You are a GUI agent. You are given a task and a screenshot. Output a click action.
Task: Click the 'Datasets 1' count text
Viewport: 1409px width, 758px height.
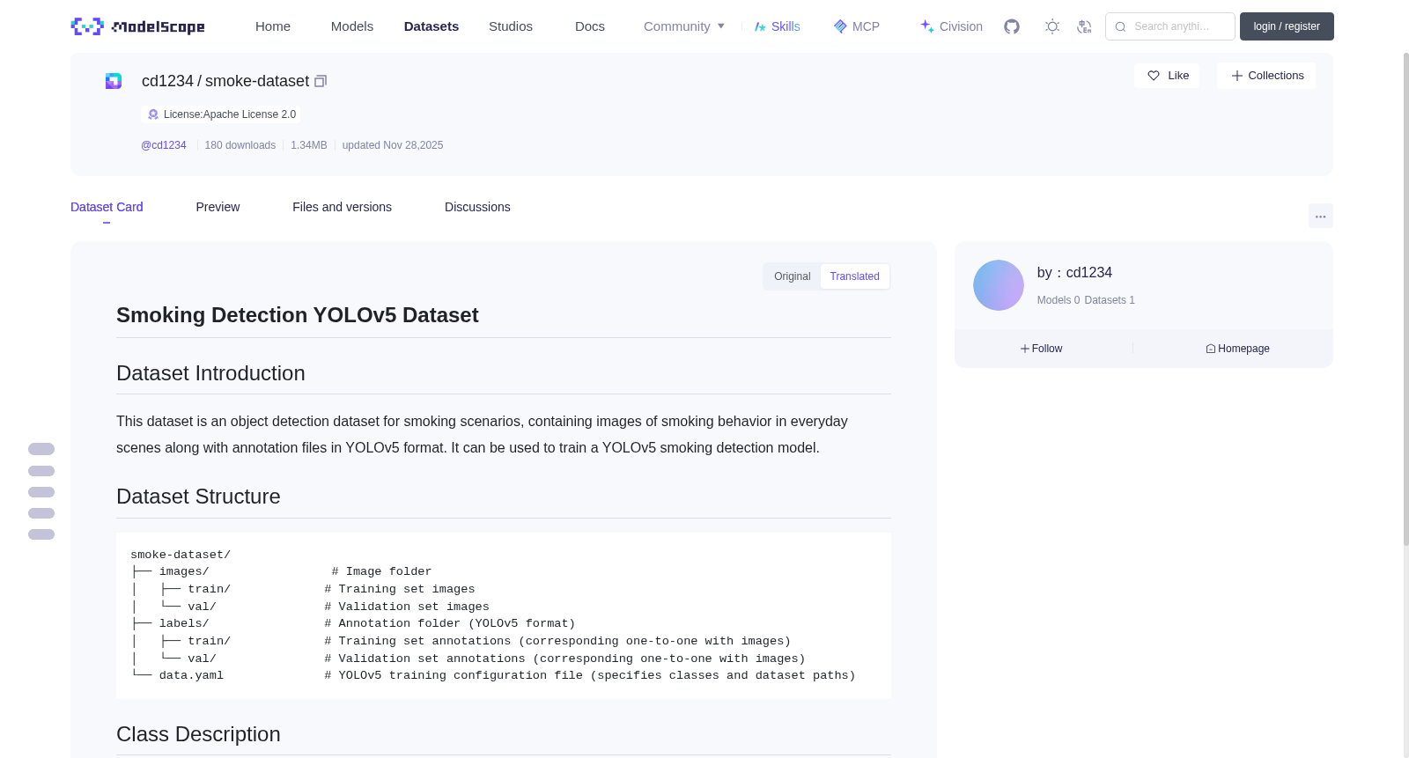[1110, 300]
